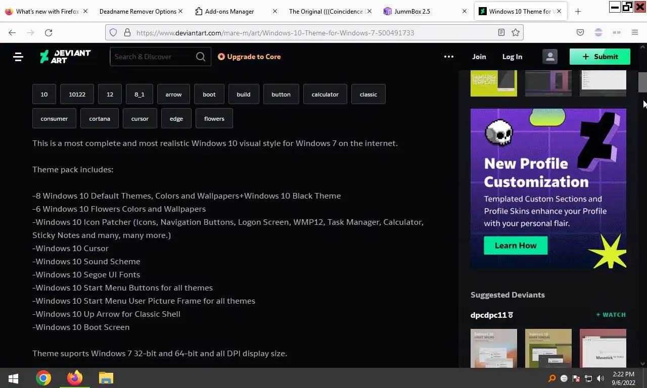Bookmark this page with star icon
This screenshot has width=647, height=388.
516,32
